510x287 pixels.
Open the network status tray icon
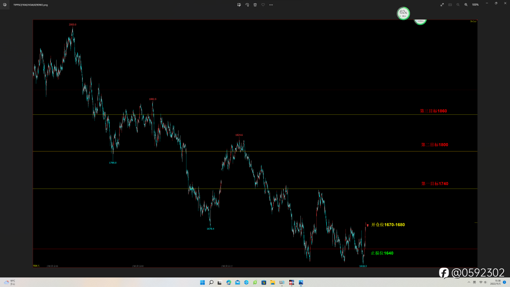[481, 282]
